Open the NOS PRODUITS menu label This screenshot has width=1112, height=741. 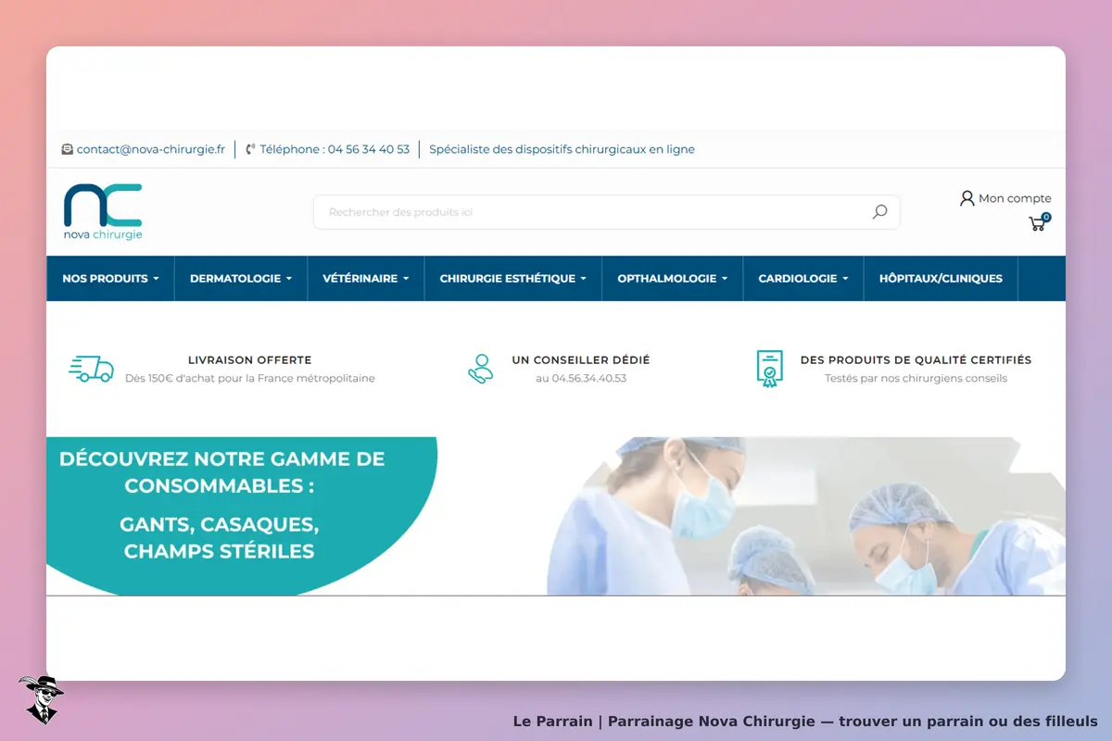tap(105, 279)
